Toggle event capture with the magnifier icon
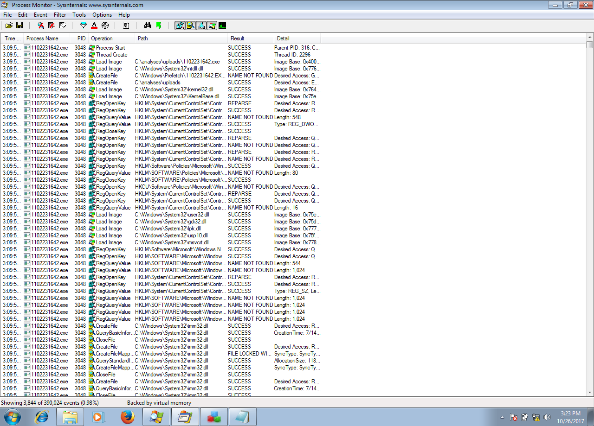The height and width of the screenshot is (426, 594). 41,25
